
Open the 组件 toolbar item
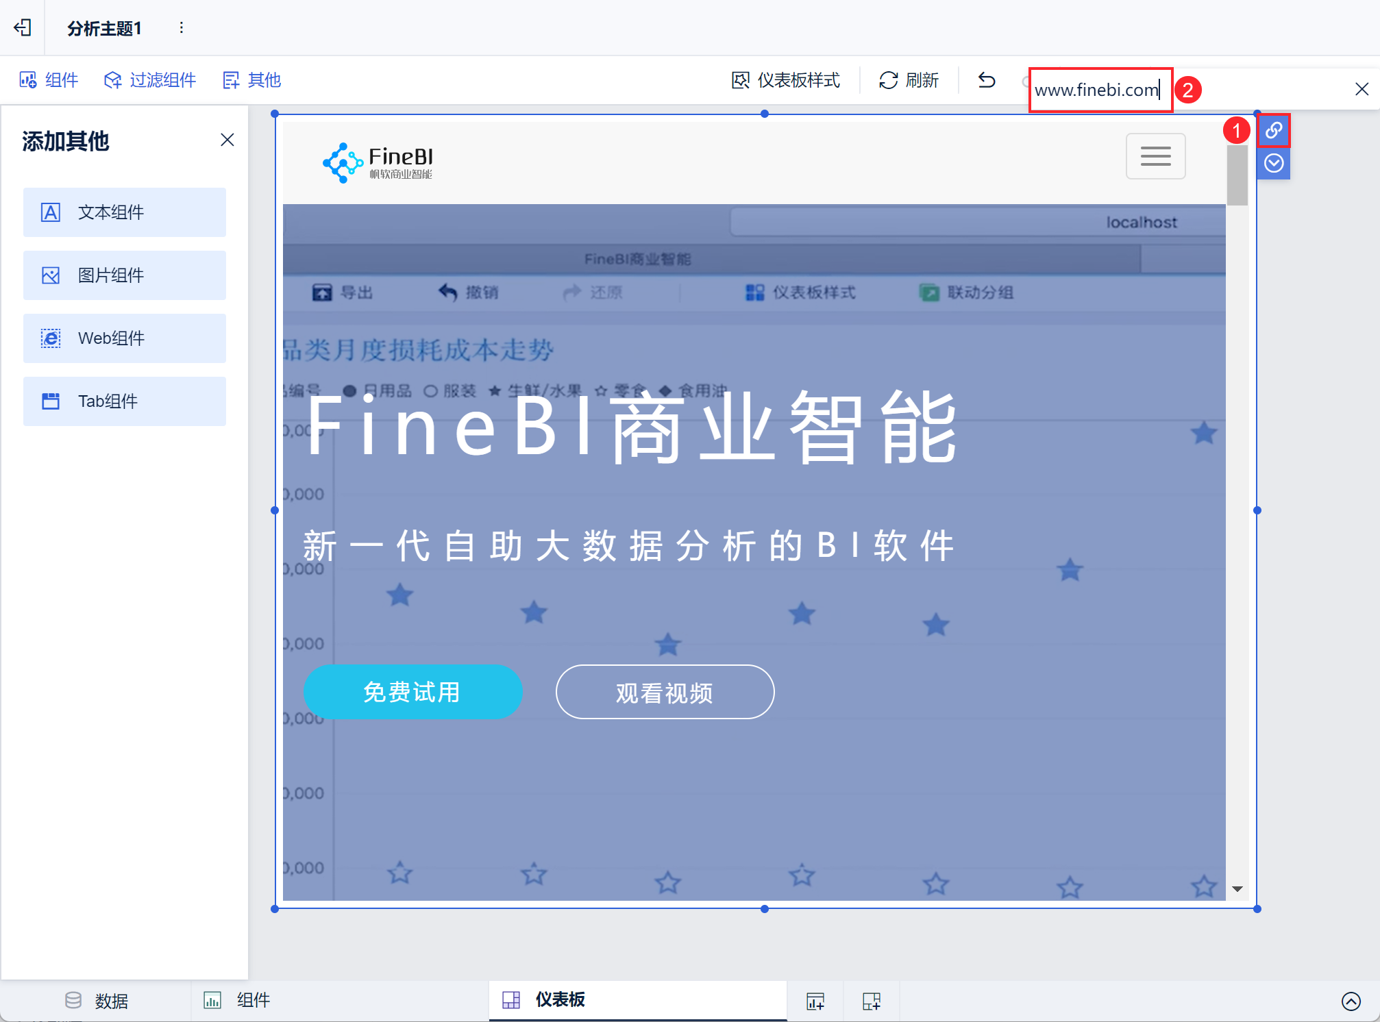click(49, 80)
